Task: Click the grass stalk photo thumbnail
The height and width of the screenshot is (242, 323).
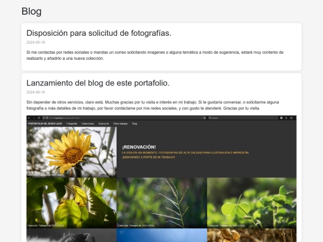Action: 161,203
